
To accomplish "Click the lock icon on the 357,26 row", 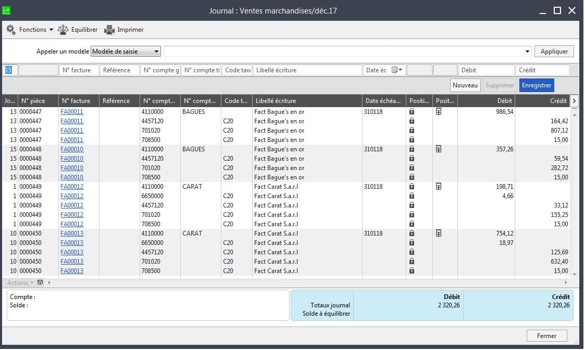I will click(x=412, y=149).
